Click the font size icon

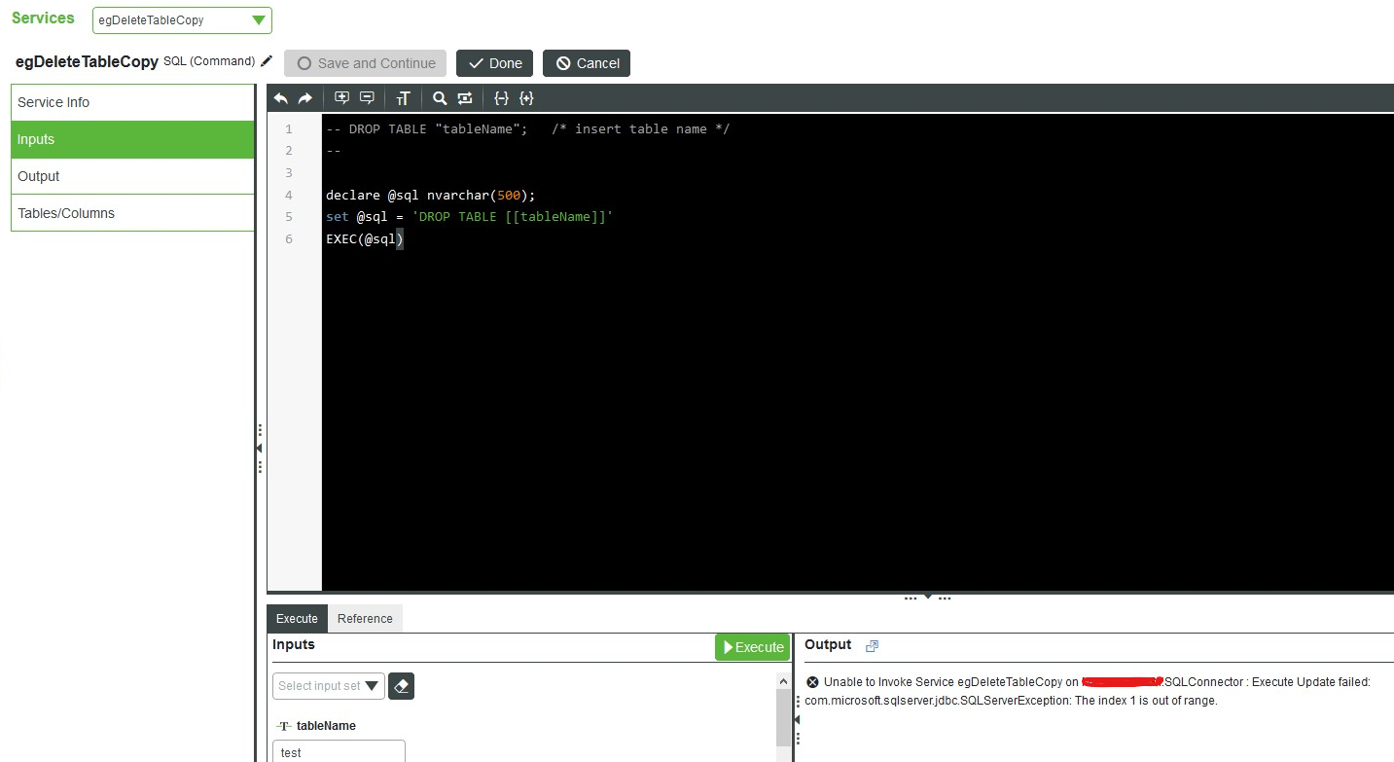point(404,98)
